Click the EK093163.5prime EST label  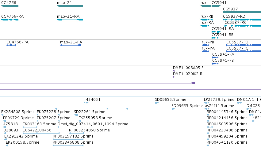tap(39, 124)
